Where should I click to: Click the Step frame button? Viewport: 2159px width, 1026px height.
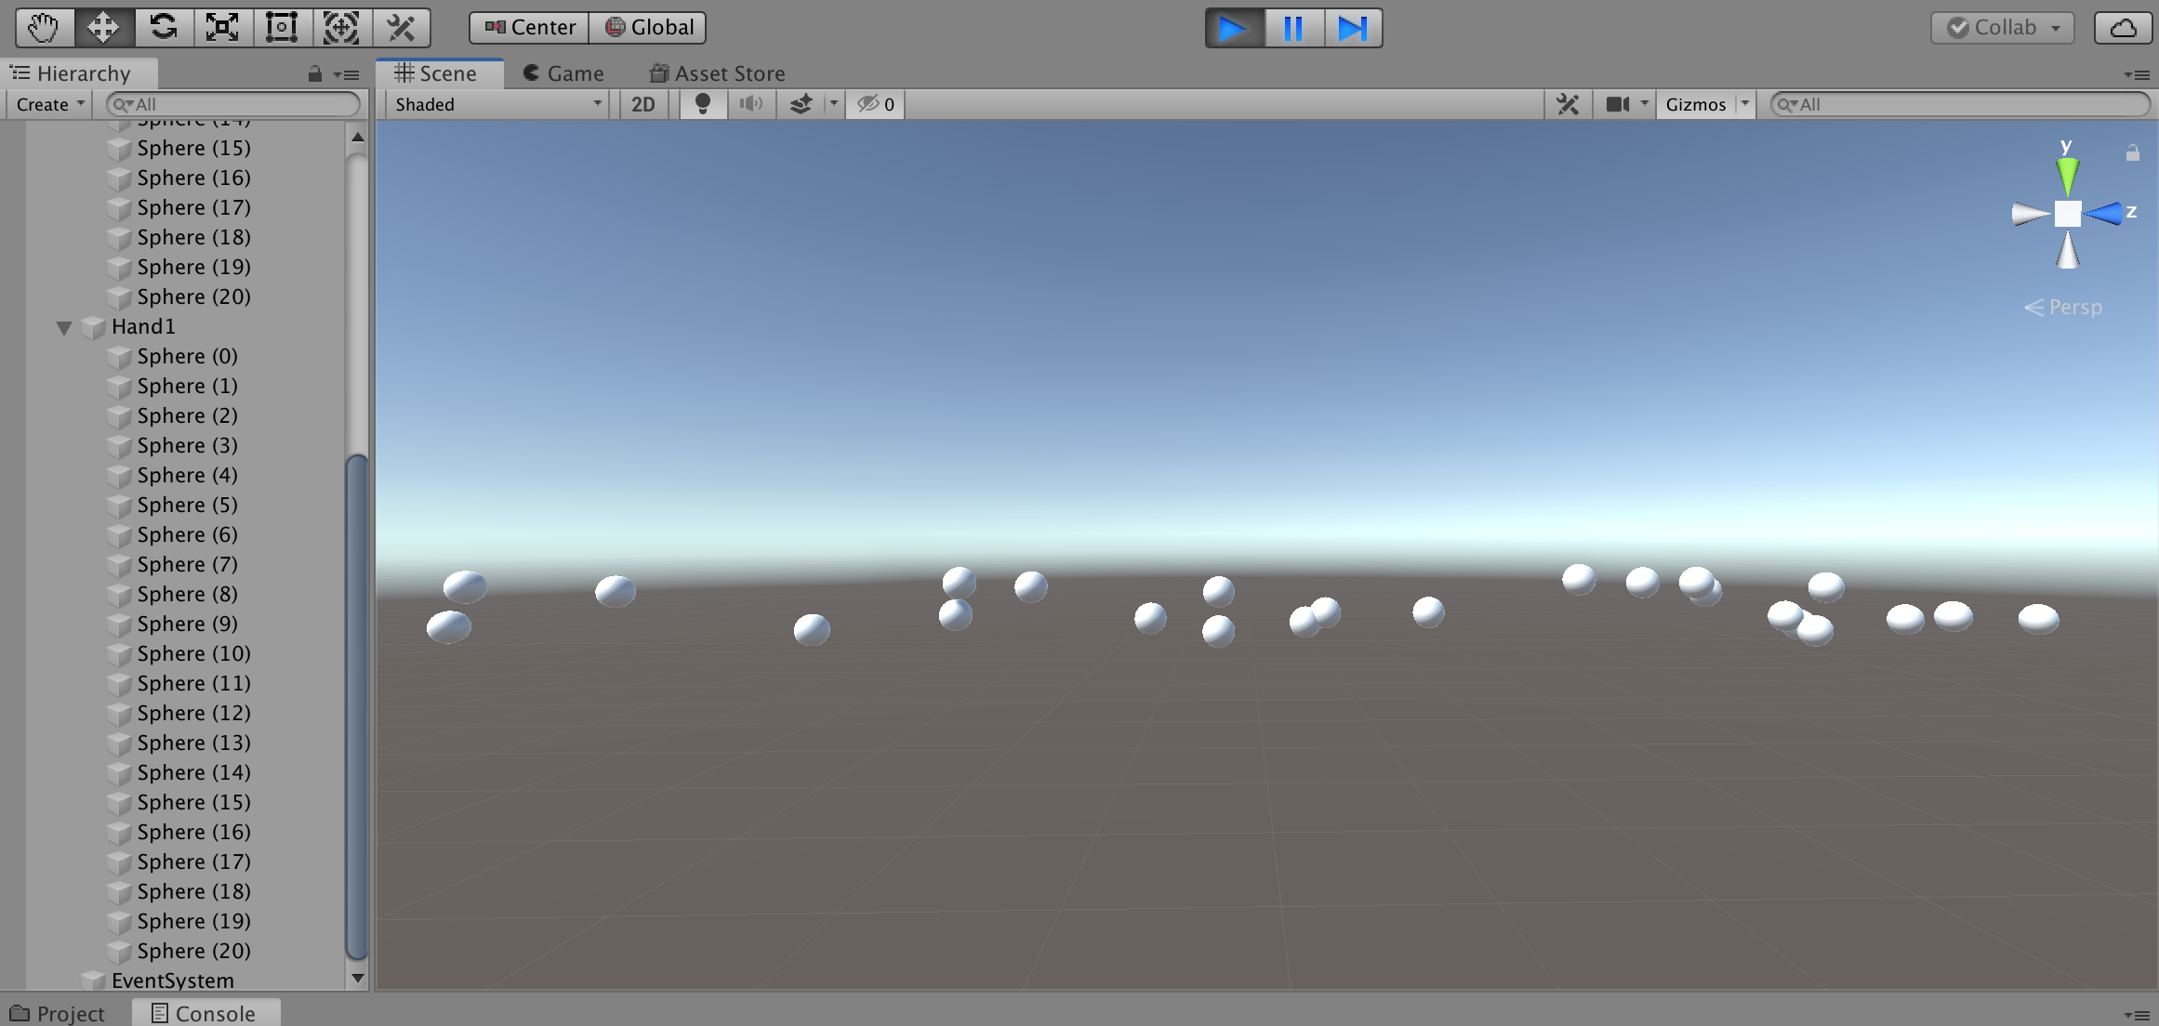[1352, 28]
